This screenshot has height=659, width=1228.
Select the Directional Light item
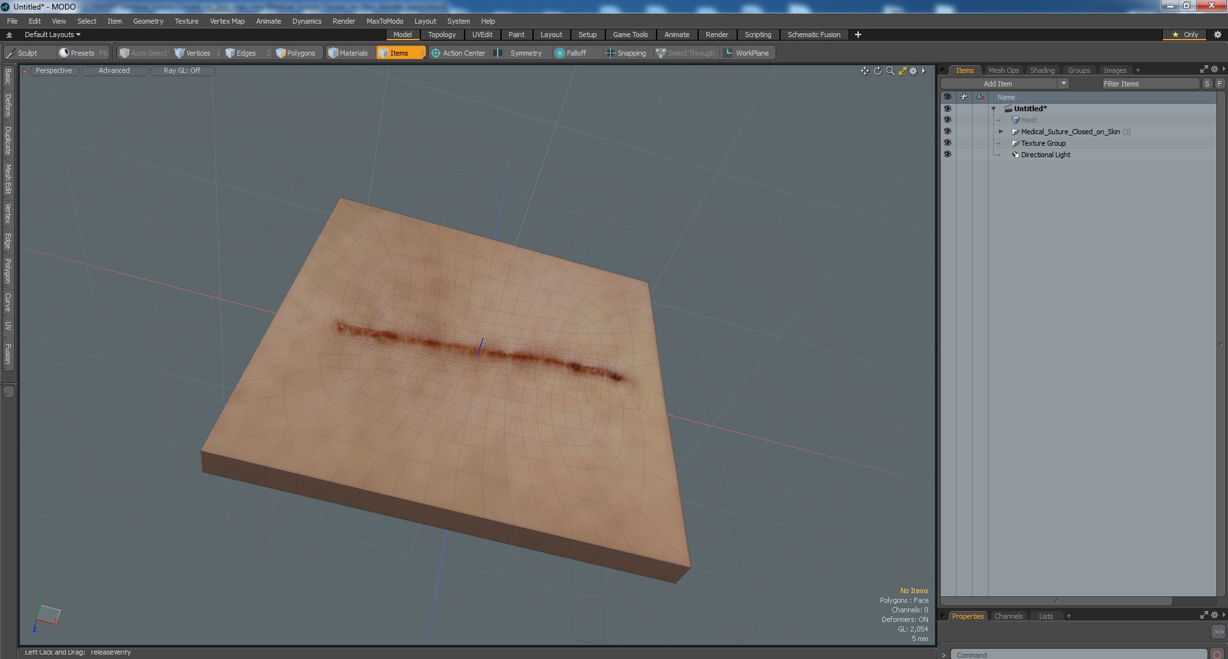coord(1046,155)
